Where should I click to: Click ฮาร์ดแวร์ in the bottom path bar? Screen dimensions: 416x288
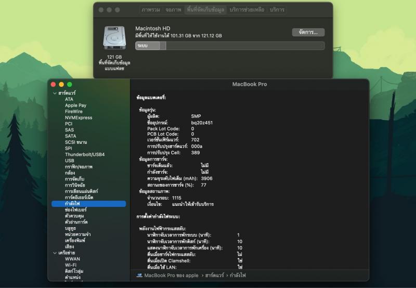(x=214, y=276)
